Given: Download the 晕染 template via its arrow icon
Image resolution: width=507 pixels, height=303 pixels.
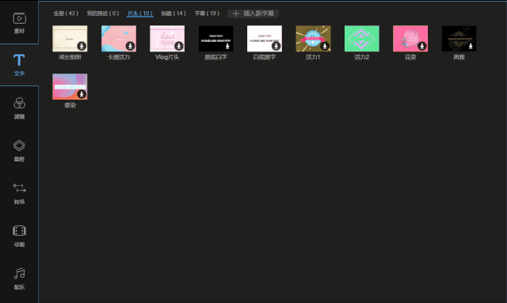Looking at the screenshot, I should coord(82,94).
